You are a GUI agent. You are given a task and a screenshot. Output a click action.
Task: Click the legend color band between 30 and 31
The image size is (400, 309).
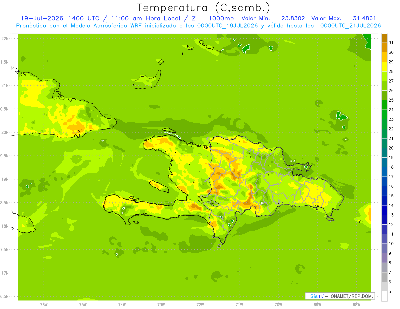(384, 47)
